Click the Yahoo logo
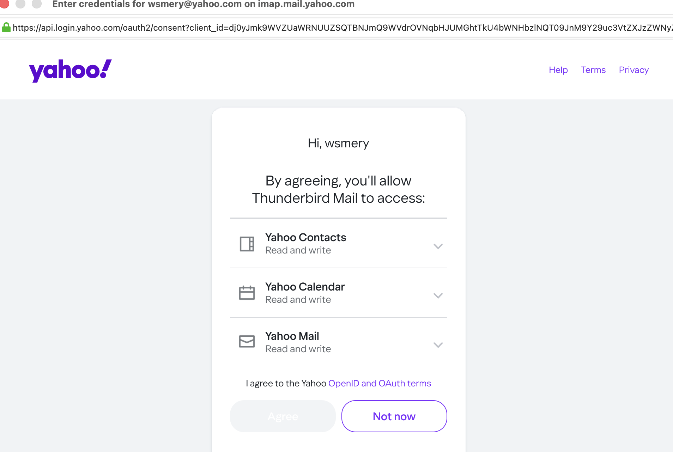 (70, 71)
